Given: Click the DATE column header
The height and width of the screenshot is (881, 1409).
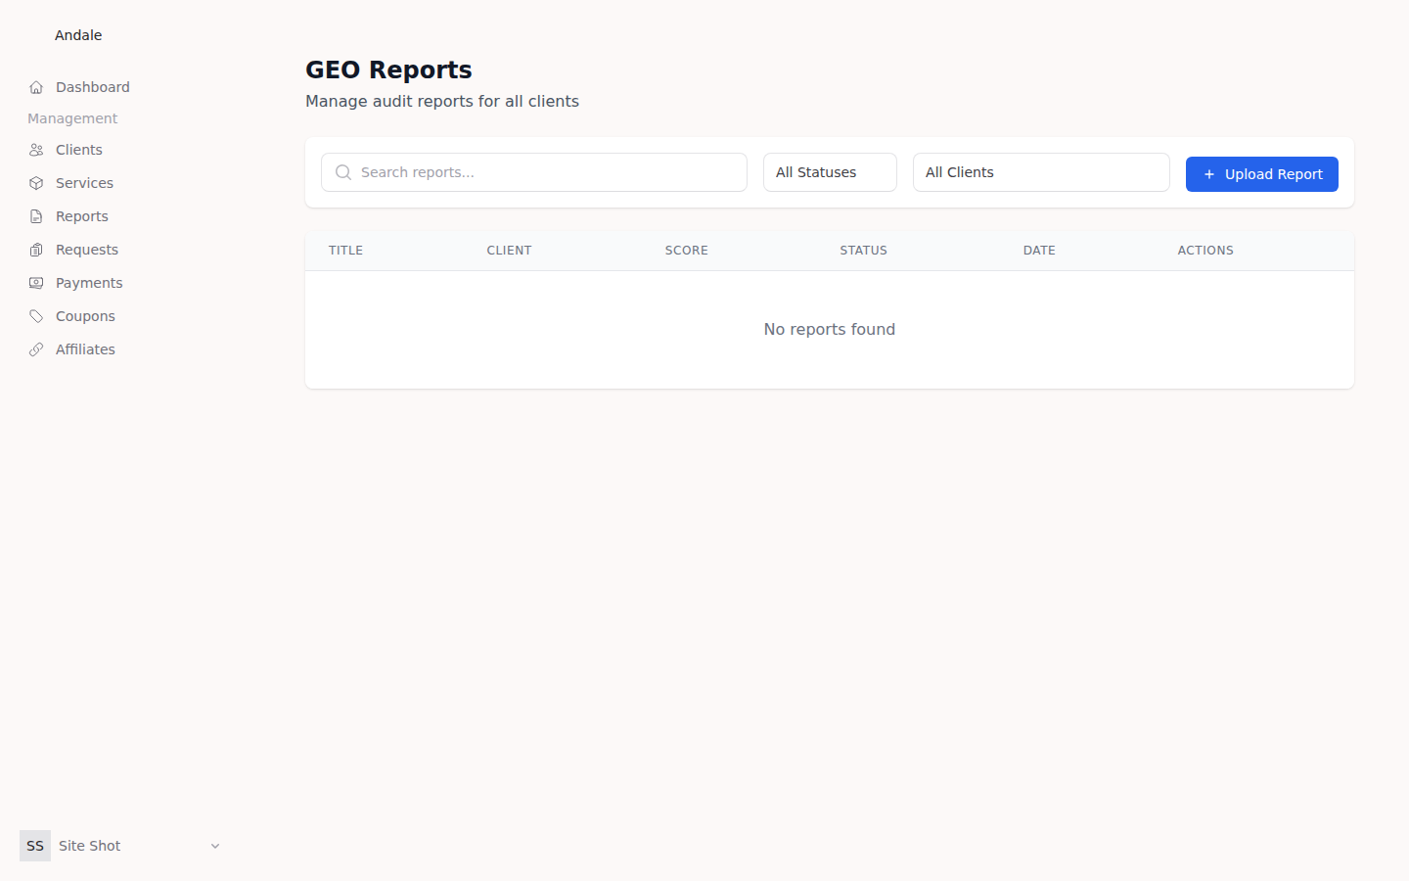Looking at the screenshot, I should 1039,251.
